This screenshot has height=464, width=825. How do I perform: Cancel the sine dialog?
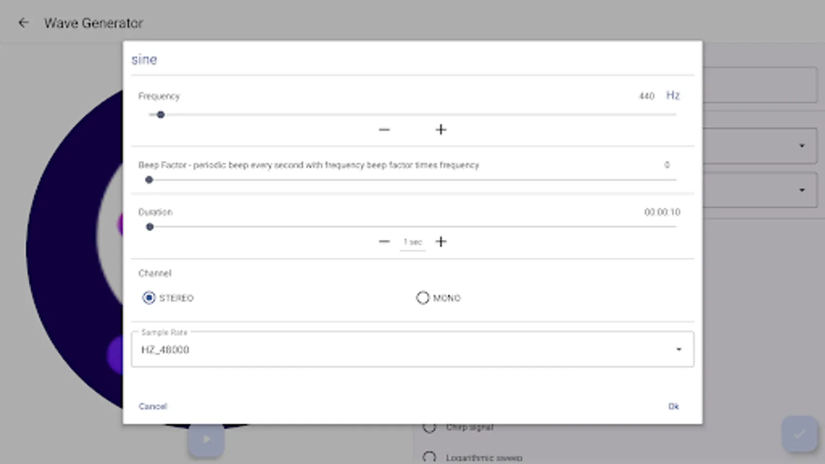(x=153, y=406)
